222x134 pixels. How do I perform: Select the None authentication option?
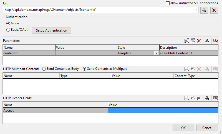pos(8,24)
